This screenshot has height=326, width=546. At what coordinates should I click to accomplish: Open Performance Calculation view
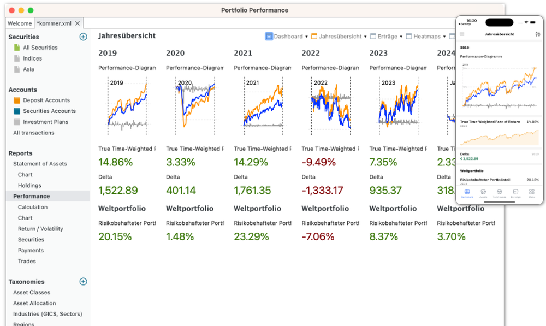(x=33, y=207)
